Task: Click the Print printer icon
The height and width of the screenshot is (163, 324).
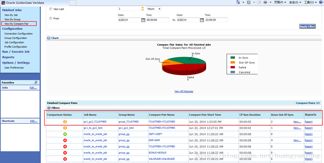Action: (265, 2)
